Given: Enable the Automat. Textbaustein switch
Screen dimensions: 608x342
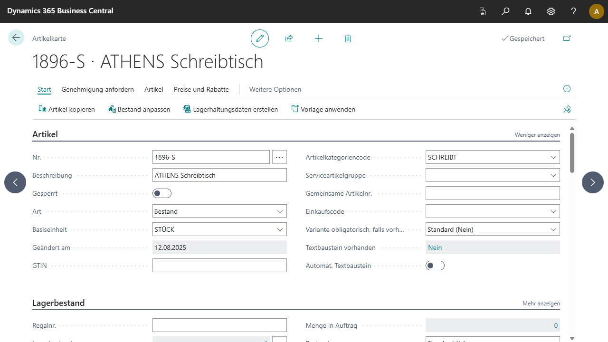Looking at the screenshot, I should pos(435,266).
